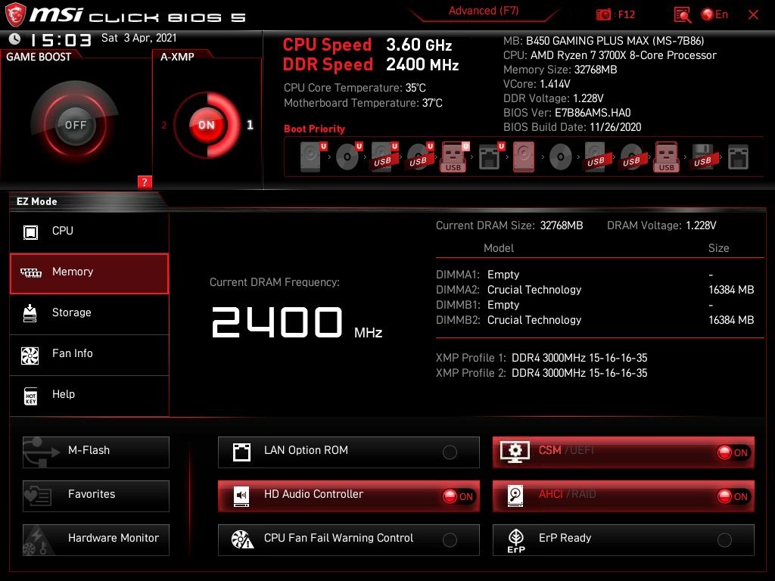Select USB floppy boot device icon
This screenshot has width=775, height=581.
click(702, 157)
